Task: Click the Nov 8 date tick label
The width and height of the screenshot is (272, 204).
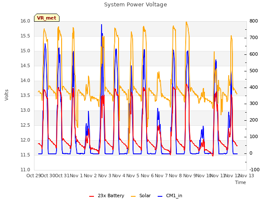Action: (176, 176)
